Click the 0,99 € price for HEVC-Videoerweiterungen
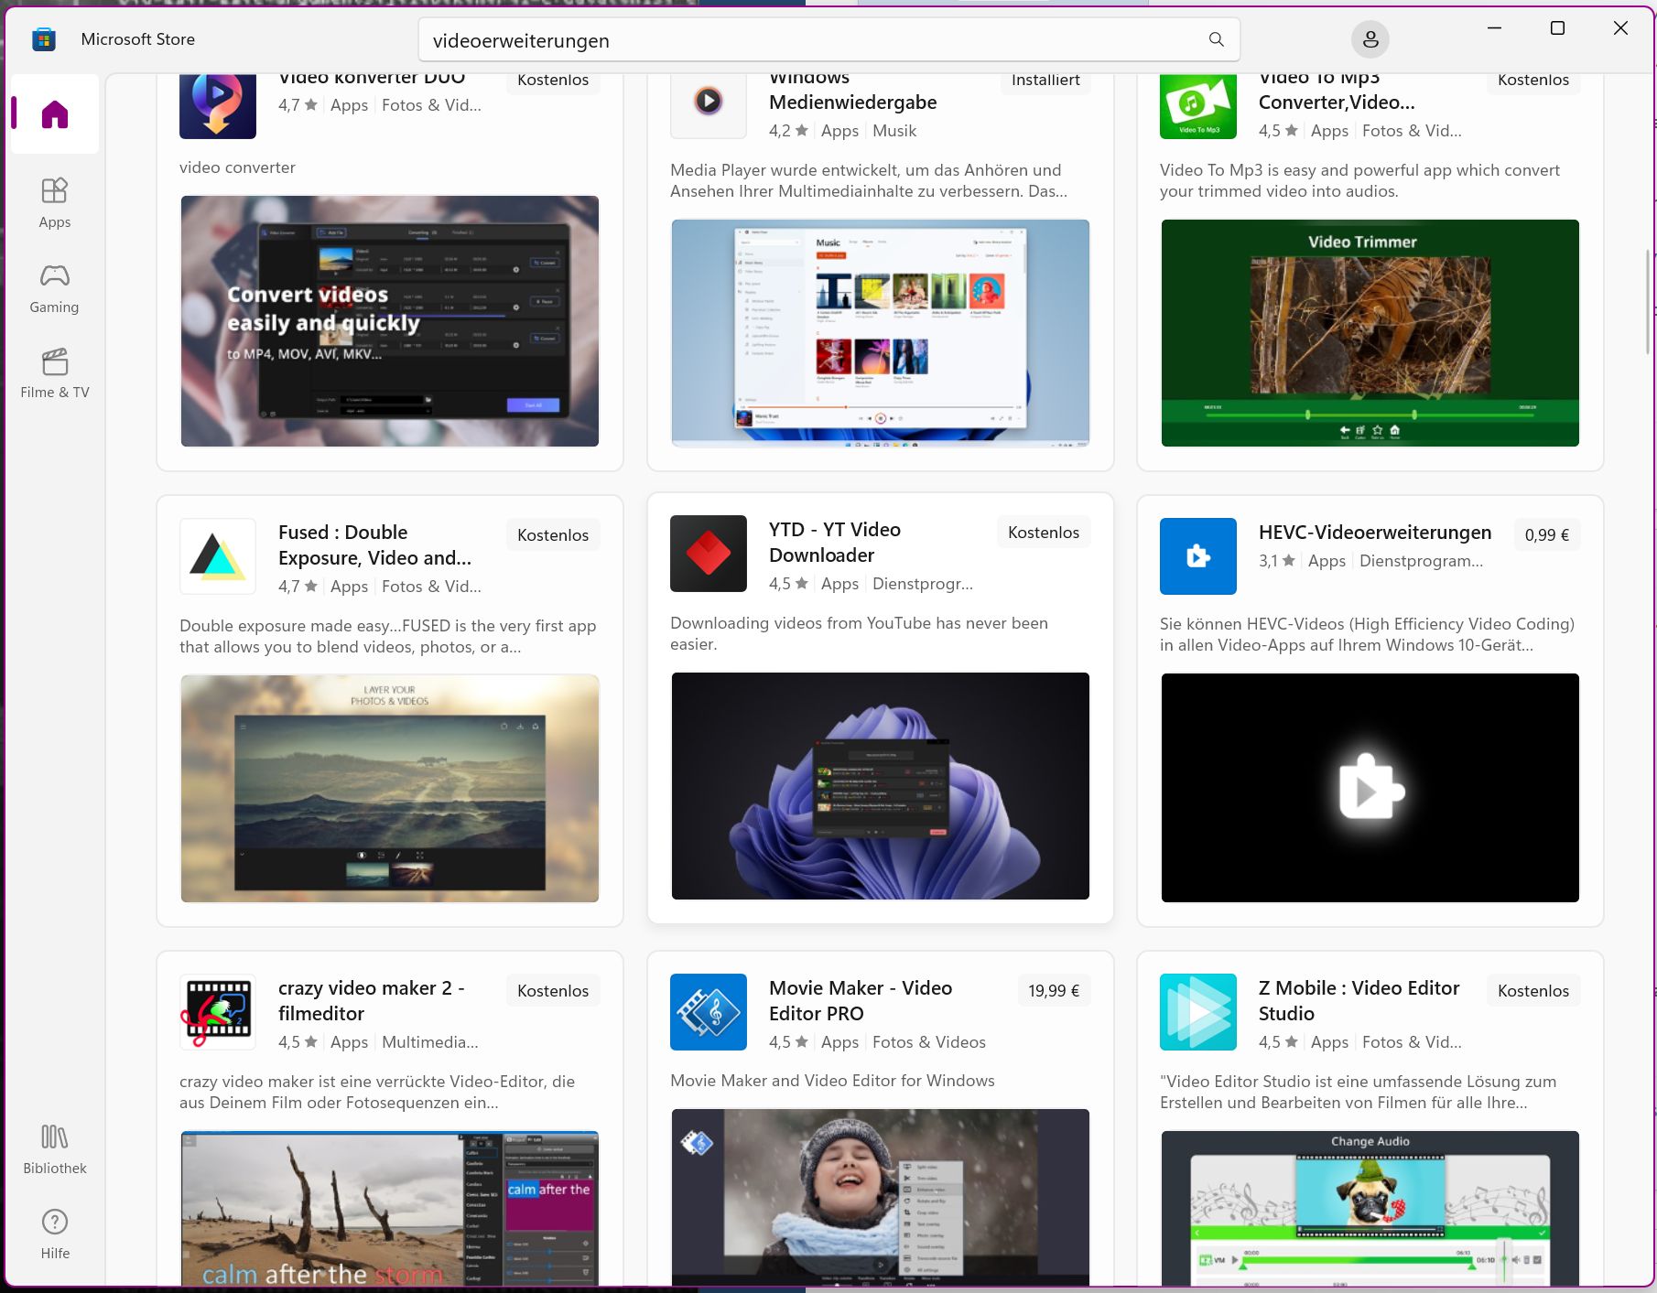The image size is (1657, 1293). [x=1547, y=535]
